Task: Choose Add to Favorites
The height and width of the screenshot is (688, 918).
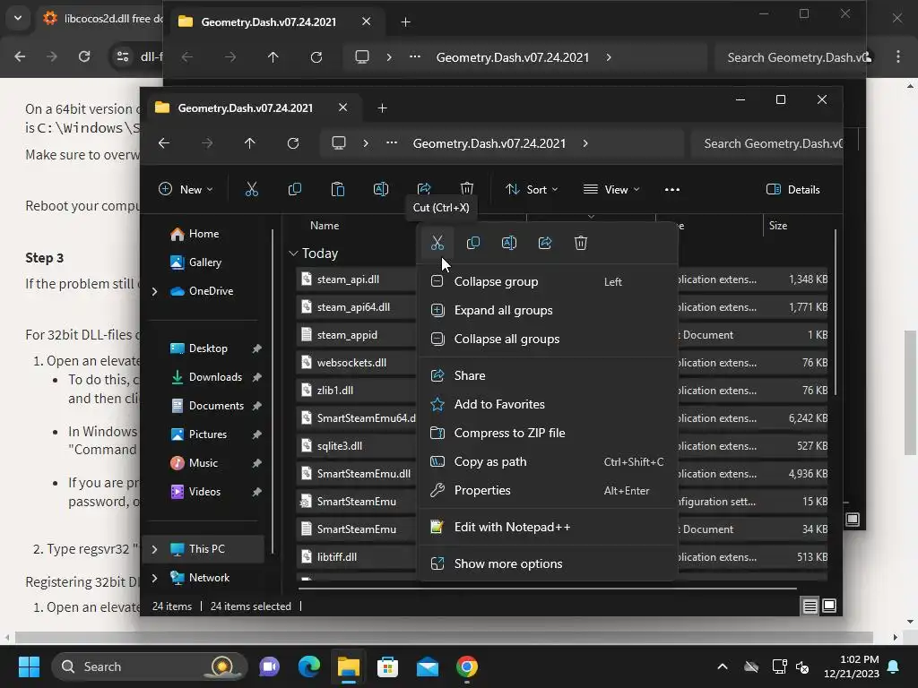Action: 548,404
